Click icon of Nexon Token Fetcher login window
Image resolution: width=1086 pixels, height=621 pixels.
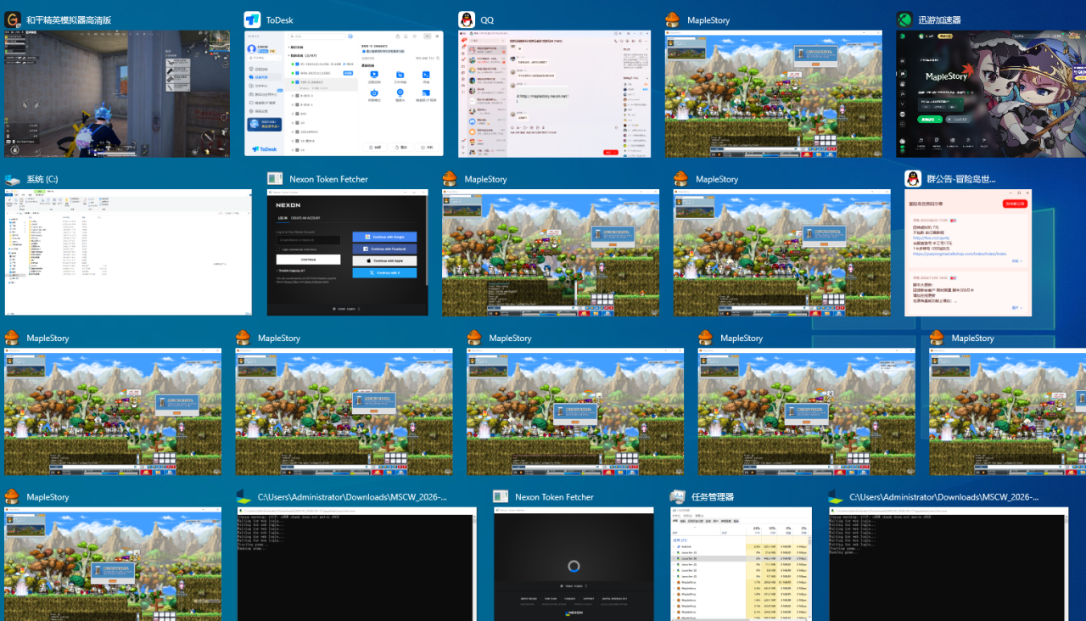[276, 179]
